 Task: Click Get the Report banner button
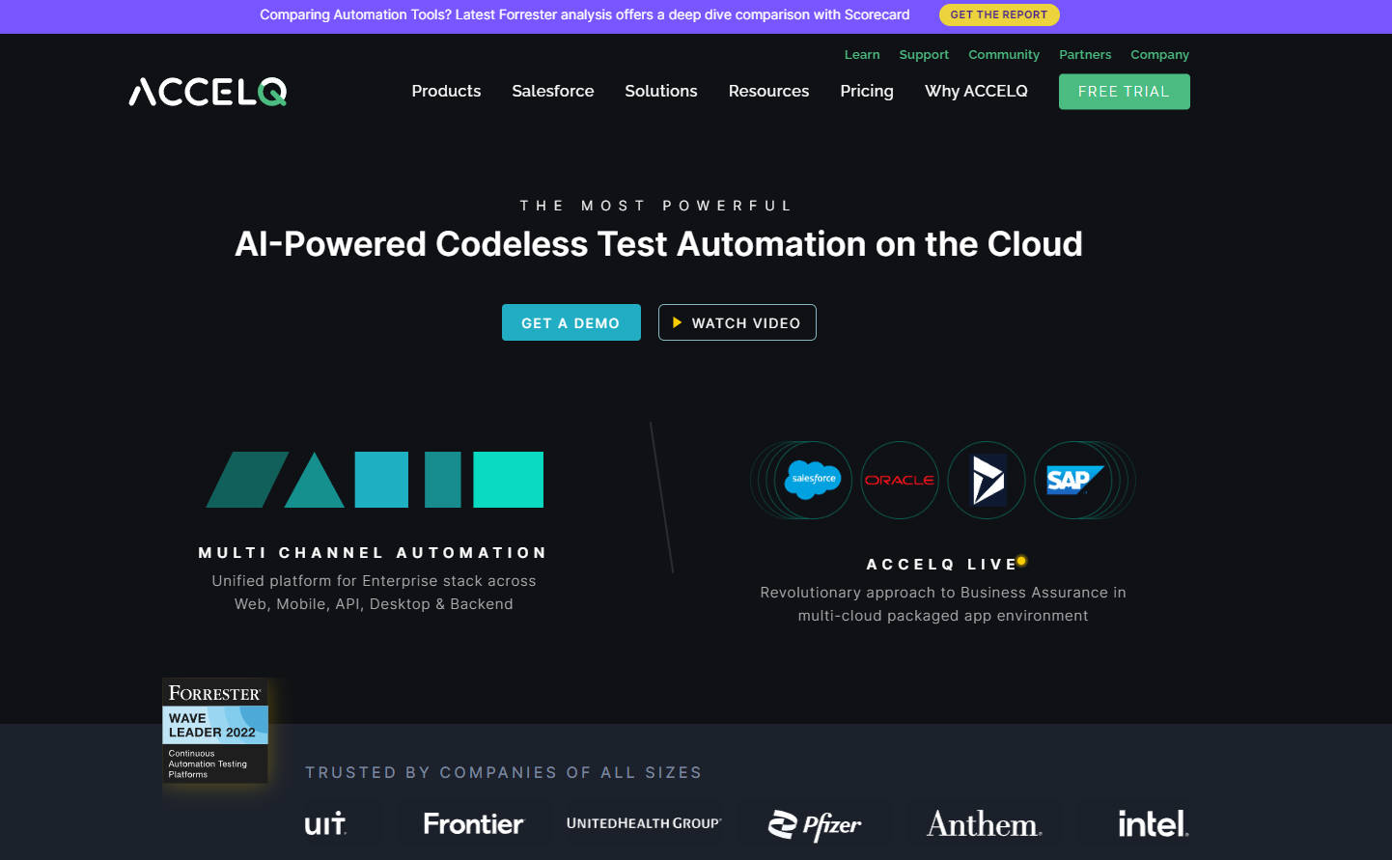click(998, 14)
